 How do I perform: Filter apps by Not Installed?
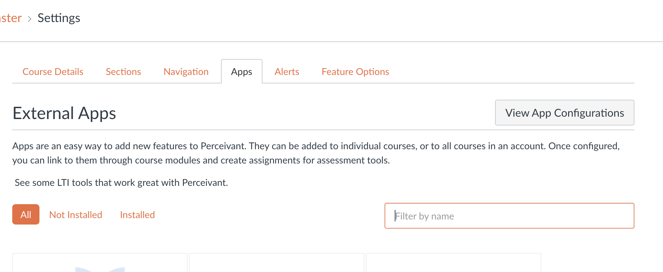(x=75, y=215)
